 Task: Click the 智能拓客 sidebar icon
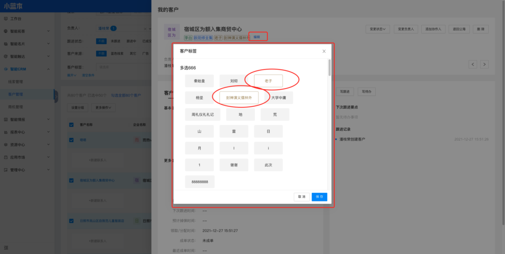coord(5,31)
